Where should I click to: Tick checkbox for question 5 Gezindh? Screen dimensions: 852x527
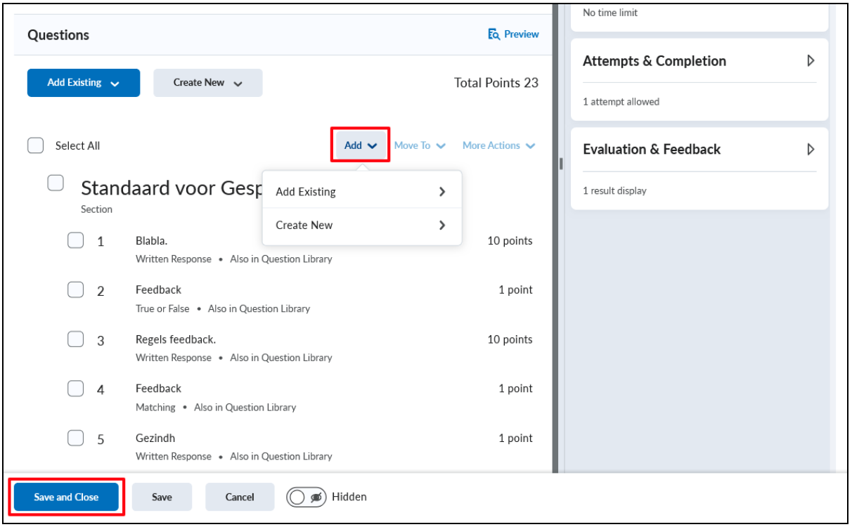point(76,438)
